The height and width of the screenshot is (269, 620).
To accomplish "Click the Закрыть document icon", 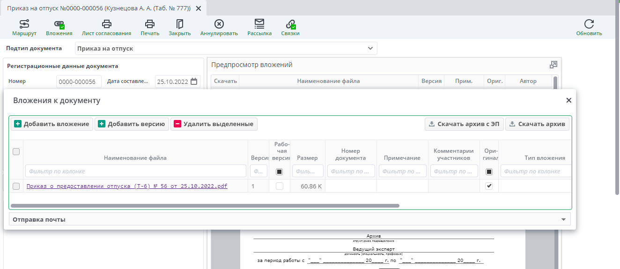I will click(x=179, y=24).
